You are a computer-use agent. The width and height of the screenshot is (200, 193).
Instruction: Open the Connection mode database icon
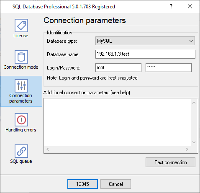pos(21,57)
